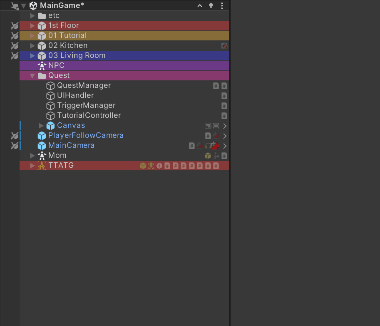
Task: Click the cube icon beside 1st Floor
Action: click(x=42, y=26)
